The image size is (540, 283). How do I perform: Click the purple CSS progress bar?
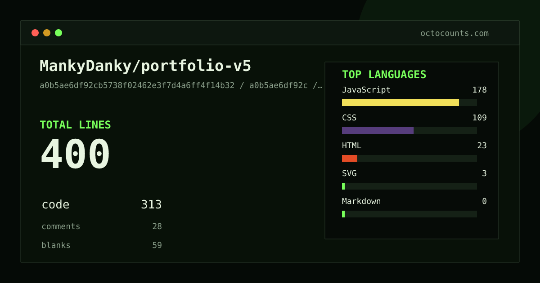(378, 130)
